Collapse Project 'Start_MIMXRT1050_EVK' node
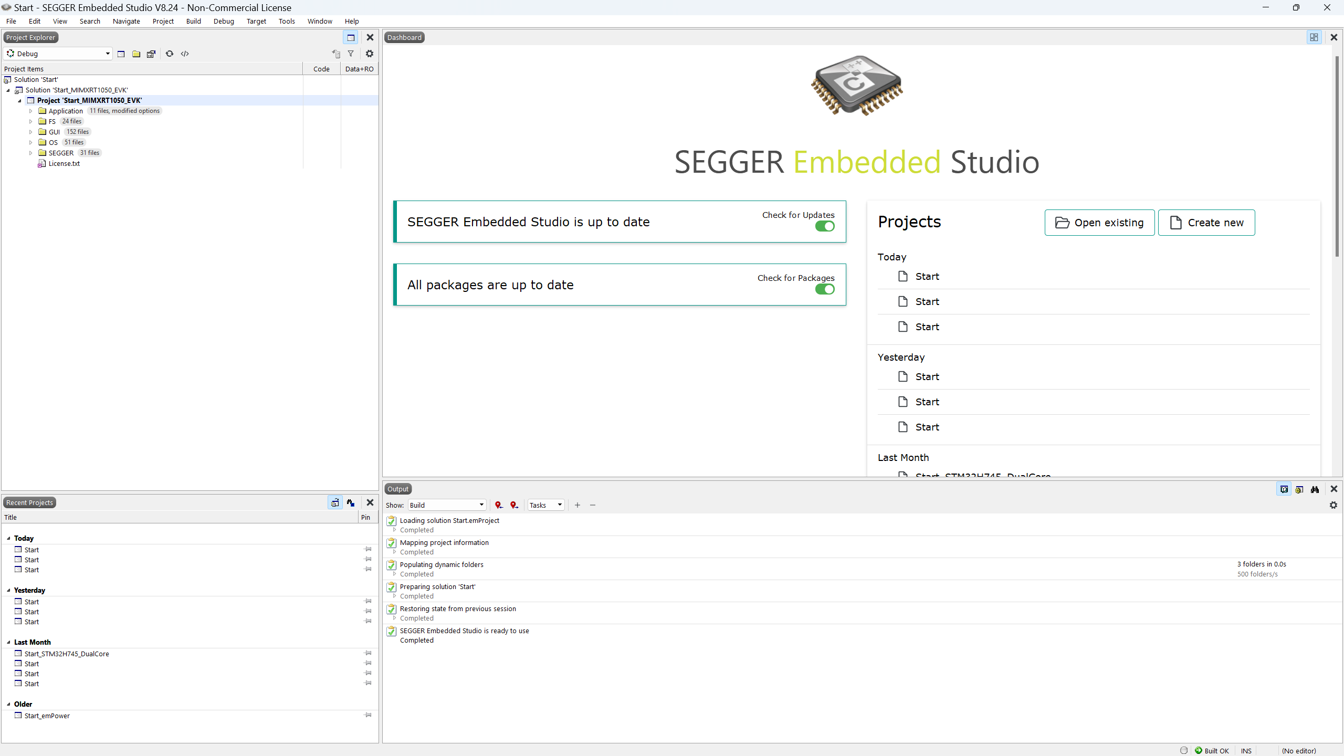 point(19,101)
